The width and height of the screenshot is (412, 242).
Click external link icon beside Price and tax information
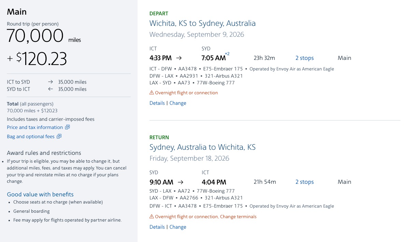67,127
